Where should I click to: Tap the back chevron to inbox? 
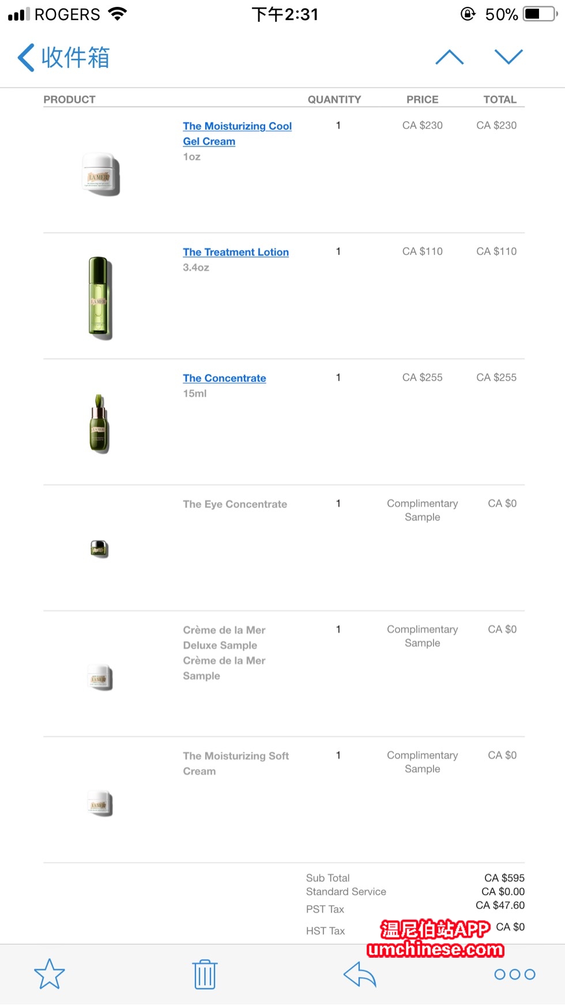click(26, 58)
